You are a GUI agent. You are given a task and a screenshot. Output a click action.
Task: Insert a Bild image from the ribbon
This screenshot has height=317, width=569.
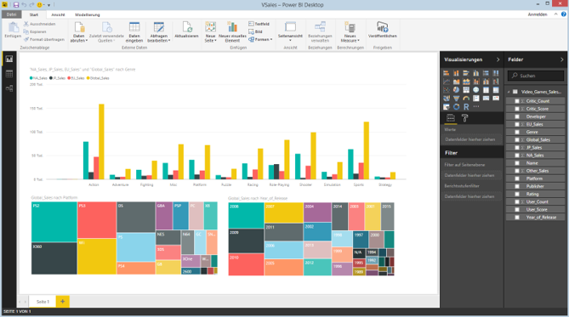click(255, 31)
